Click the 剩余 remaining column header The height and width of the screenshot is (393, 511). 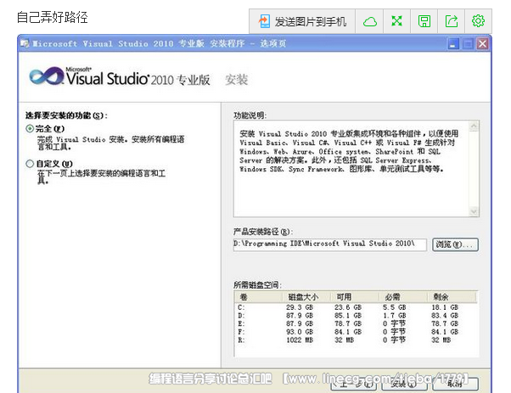tap(452, 297)
